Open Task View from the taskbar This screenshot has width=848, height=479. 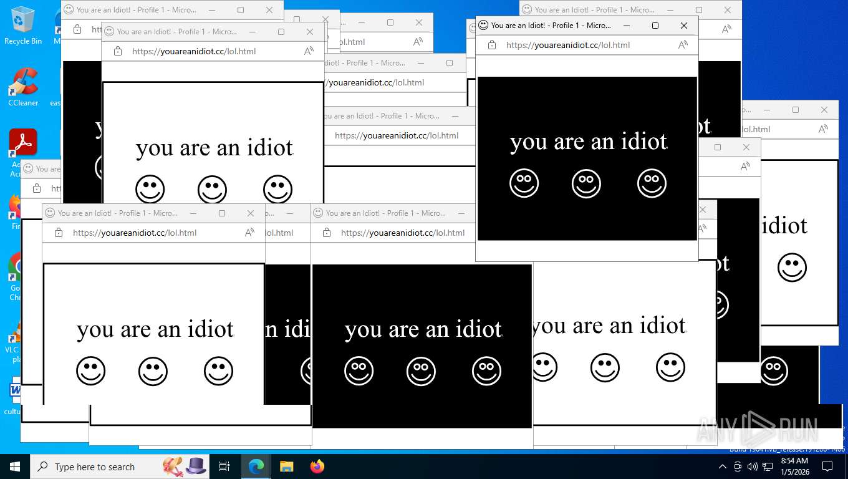tap(224, 467)
